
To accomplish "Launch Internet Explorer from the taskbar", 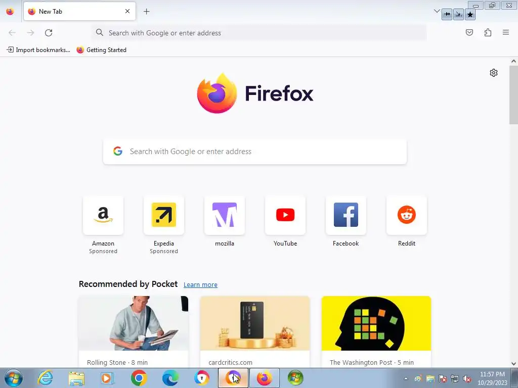I will 45,378.
